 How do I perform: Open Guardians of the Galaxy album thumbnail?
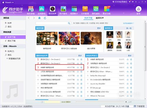(69, 38)
